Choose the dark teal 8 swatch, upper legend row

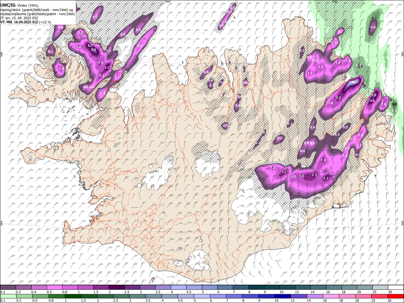coord(256,288)
